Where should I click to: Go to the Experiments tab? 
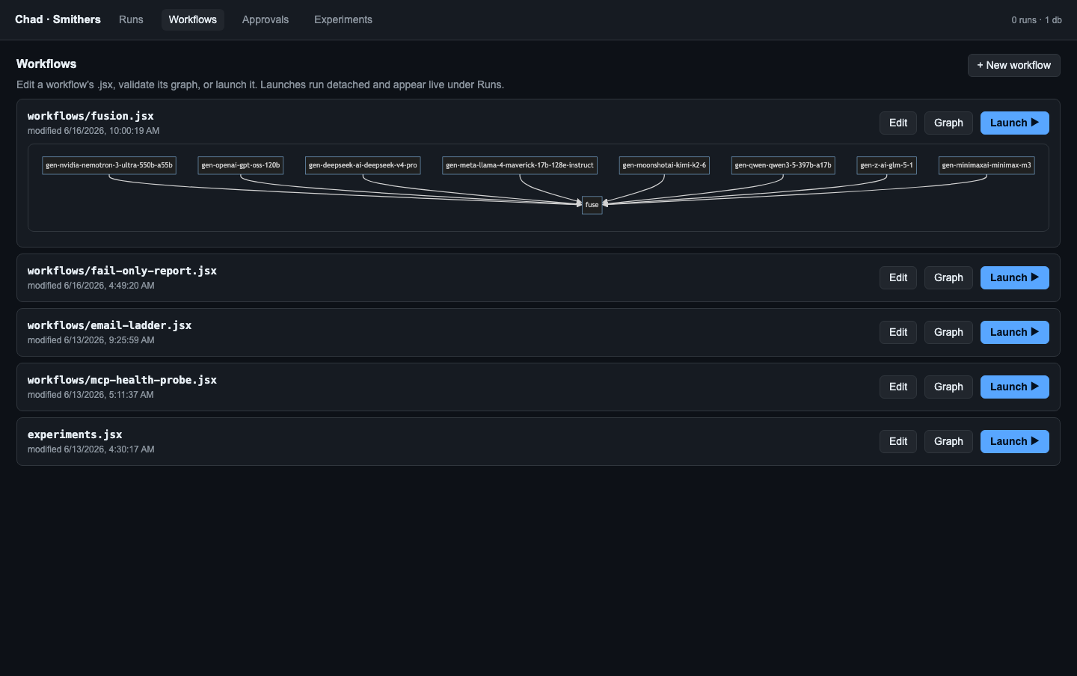(x=343, y=19)
